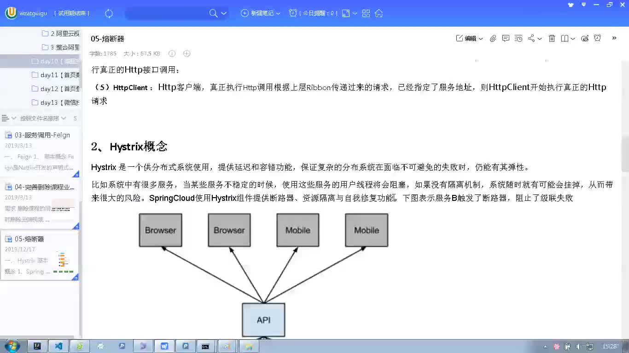Open Word in the taskbar
The height and width of the screenshot is (353, 629).
point(164,347)
